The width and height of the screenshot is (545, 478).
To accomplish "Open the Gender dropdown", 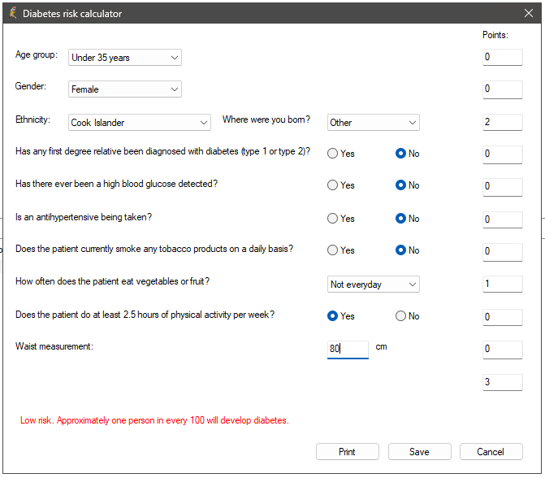I will point(125,89).
